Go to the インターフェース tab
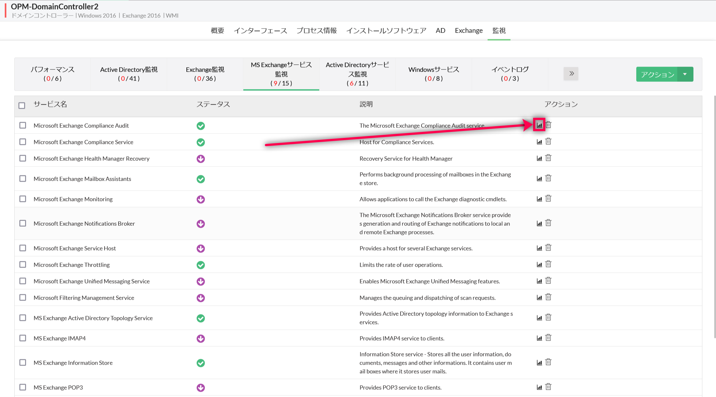Screen dimensions: 716x397 [260, 30]
